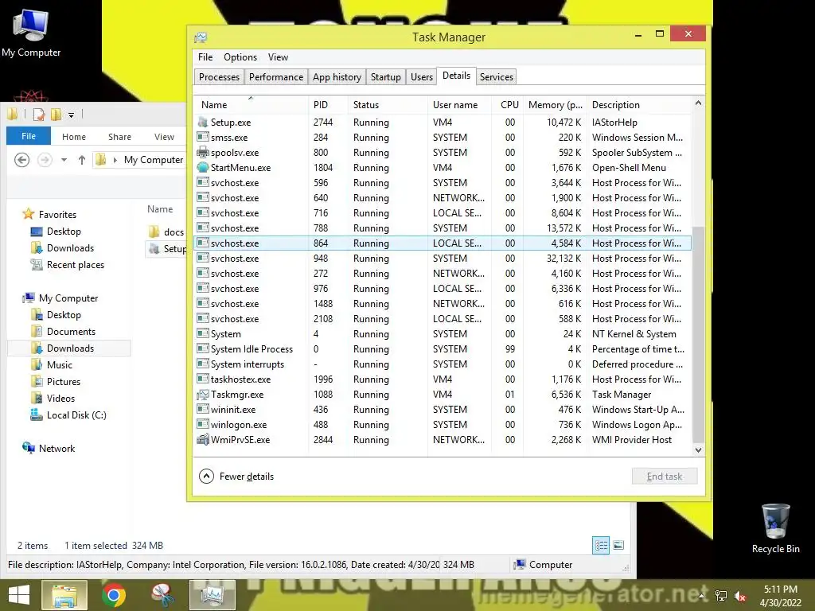The height and width of the screenshot is (611, 815).
Task: Collapse details with Fewer details chevron
Action: (x=206, y=477)
